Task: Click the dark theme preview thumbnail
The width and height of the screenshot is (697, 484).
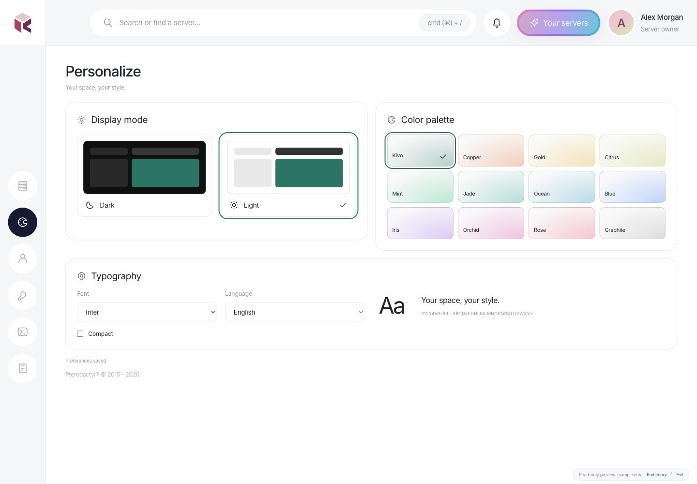Action: point(145,167)
